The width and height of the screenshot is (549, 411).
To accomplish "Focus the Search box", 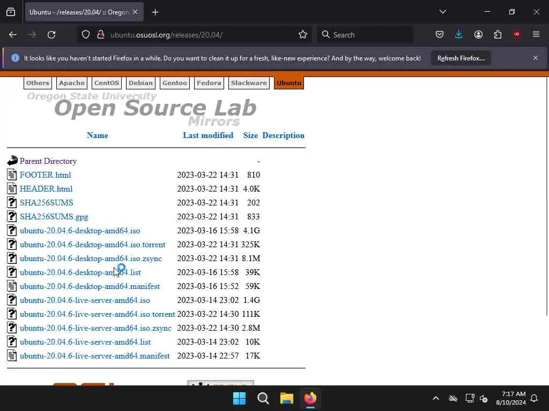I will 365,35.
